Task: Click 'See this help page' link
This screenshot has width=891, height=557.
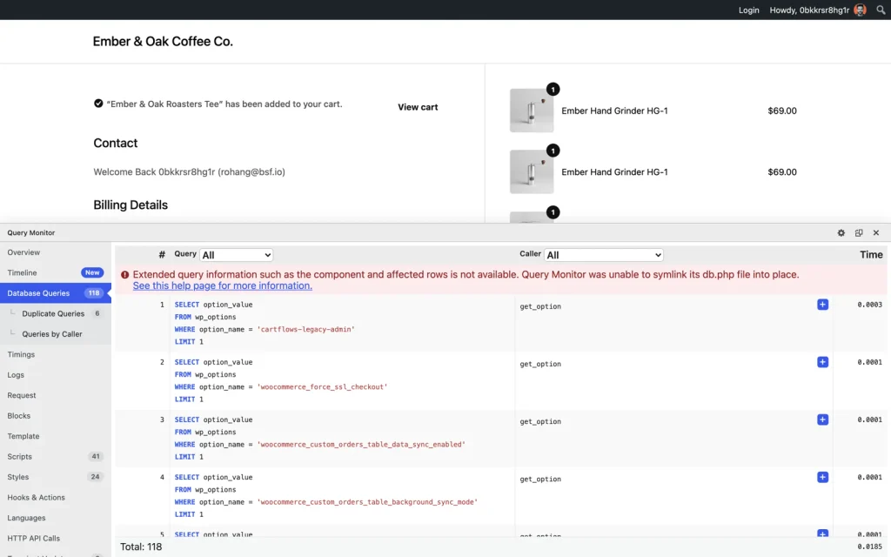Action: [x=222, y=285]
